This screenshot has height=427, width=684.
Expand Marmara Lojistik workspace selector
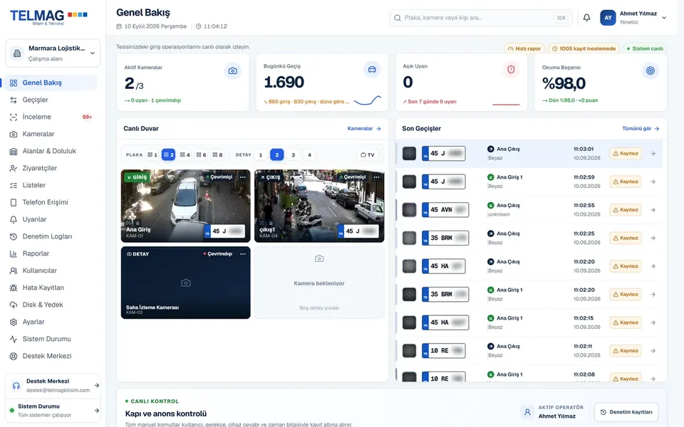point(53,53)
